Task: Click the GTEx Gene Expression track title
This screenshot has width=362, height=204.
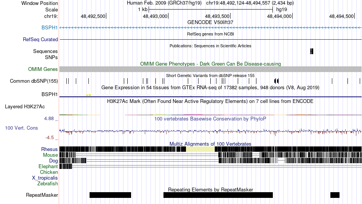Action: coord(210,88)
